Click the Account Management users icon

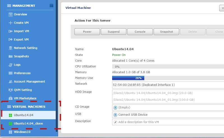(10, 81)
